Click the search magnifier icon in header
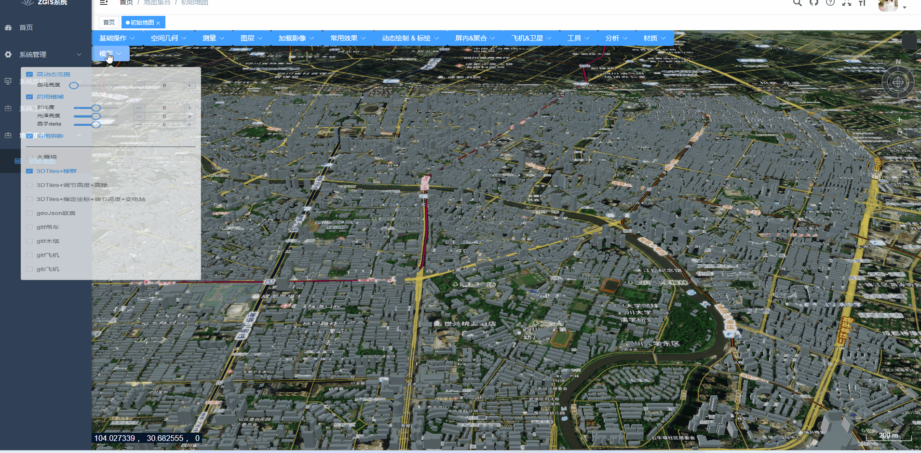921x453 pixels. pos(798,2)
